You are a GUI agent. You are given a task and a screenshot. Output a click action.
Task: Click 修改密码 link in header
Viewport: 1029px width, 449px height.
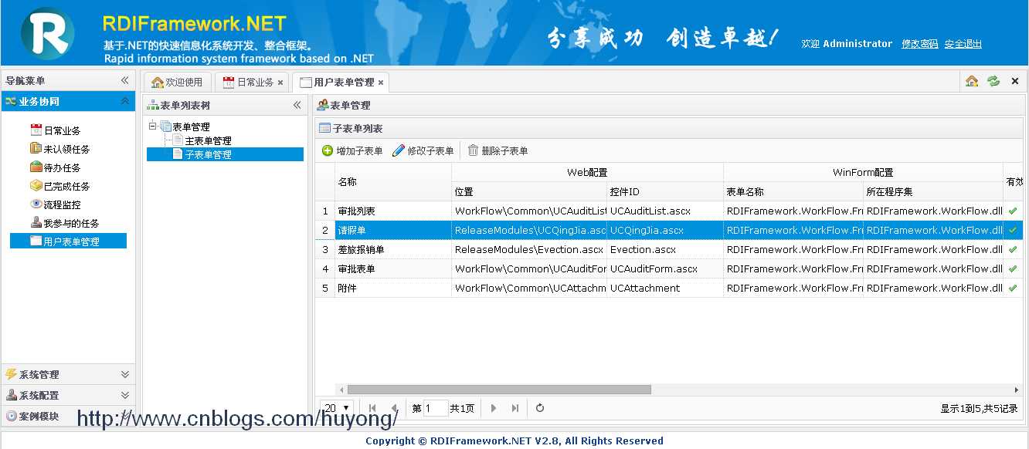[919, 44]
